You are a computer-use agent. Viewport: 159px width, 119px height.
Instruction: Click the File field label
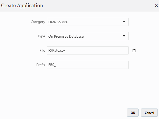[x=42, y=51]
